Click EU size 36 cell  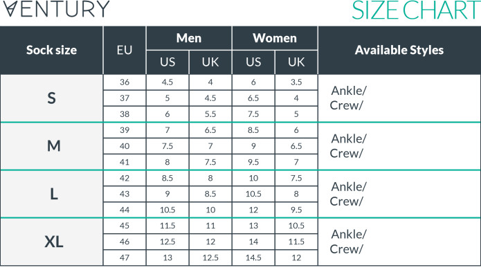click(x=125, y=82)
